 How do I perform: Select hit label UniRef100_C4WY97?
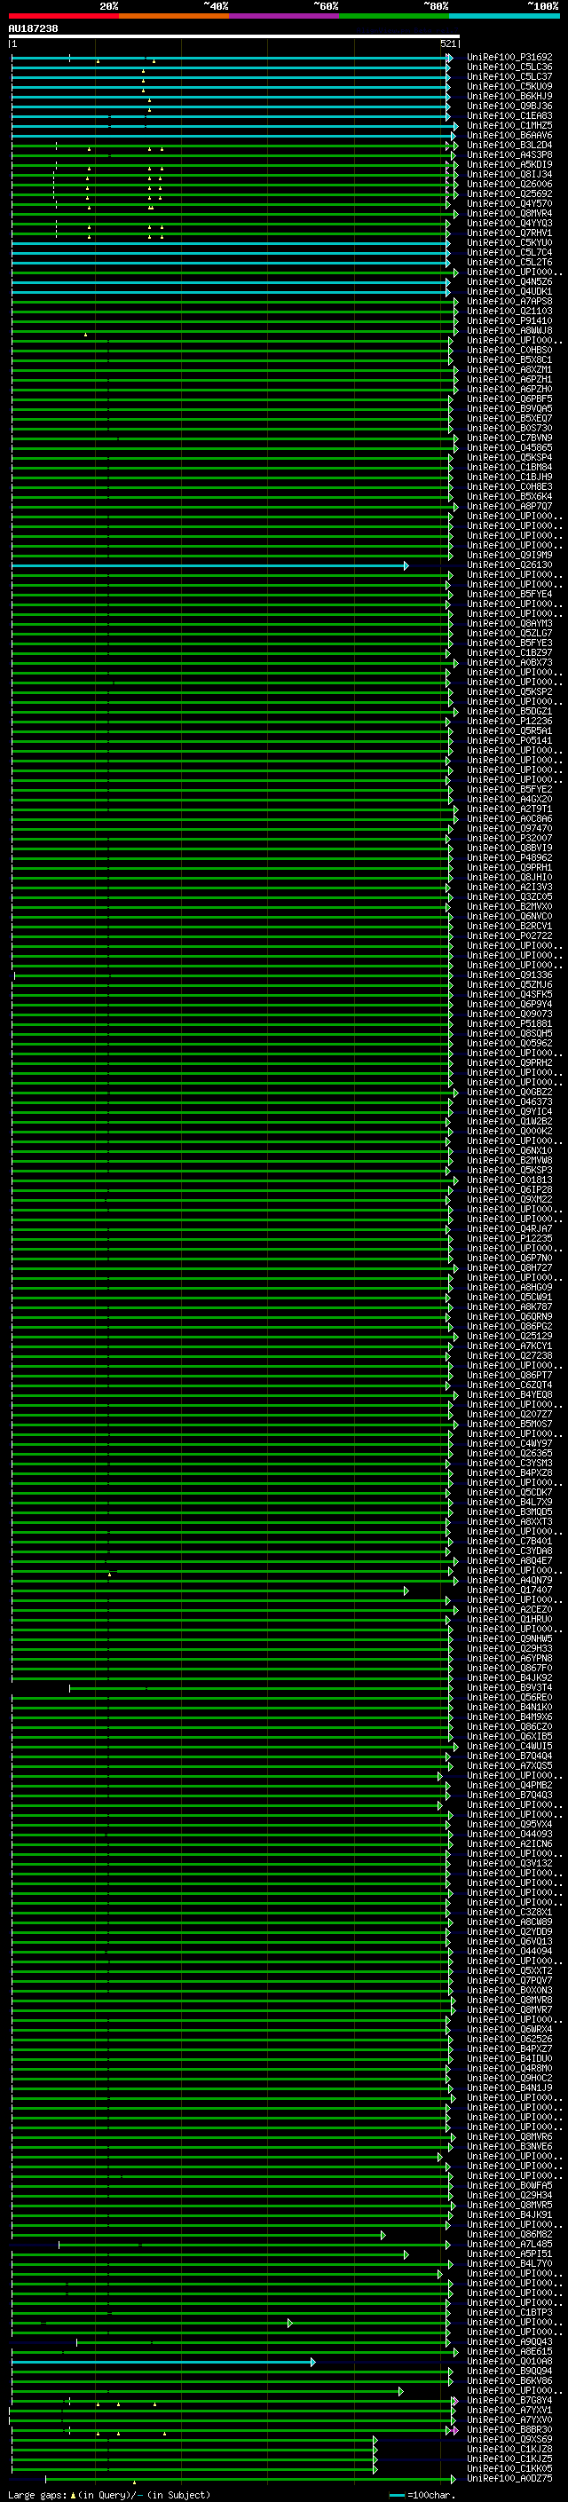(509, 1443)
